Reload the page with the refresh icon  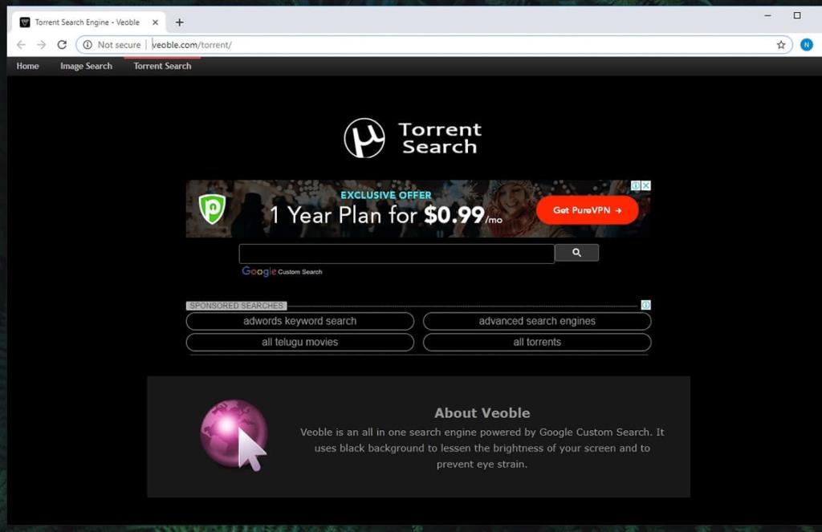[62, 45]
